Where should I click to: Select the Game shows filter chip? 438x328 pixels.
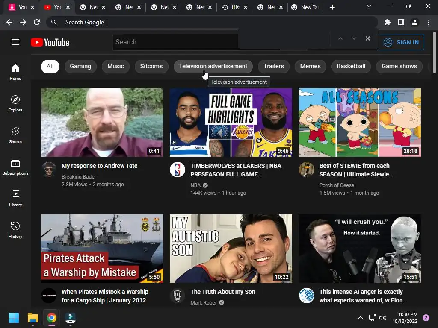pos(399,66)
